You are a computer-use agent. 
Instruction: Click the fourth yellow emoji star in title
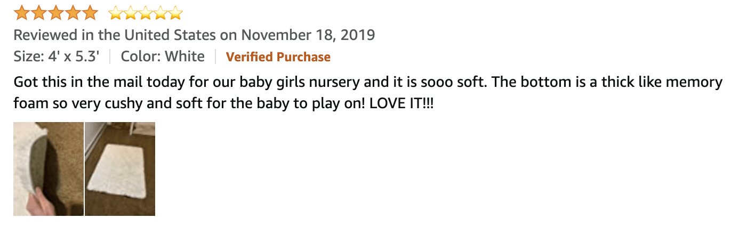point(160,13)
